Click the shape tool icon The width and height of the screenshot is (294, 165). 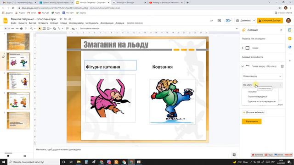54,28
